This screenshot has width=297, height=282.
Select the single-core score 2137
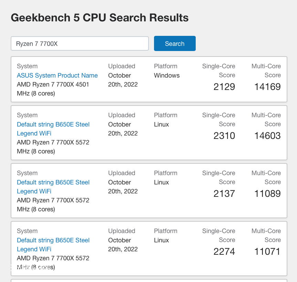(x=224, y=194)
